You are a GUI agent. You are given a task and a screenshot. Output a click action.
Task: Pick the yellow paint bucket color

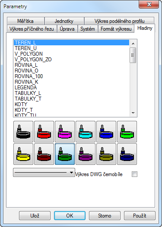(x=23, y=154)
